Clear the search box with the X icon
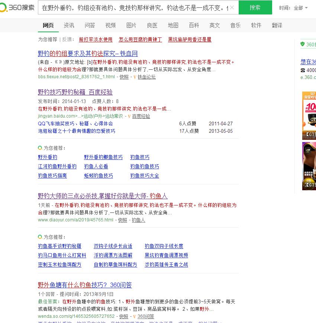 [232, 8]
